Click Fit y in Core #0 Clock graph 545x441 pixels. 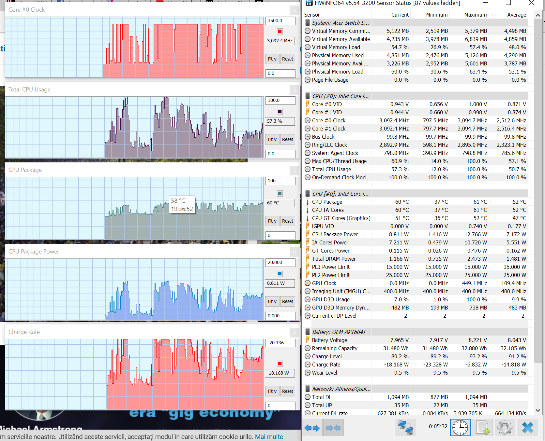click(x=272, y=59)
